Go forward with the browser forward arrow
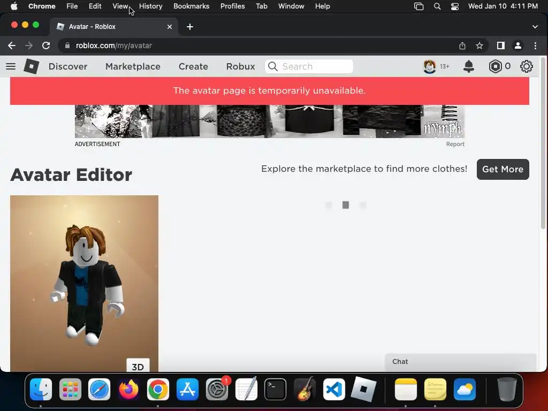Image resolution: width=548 pixels, height=411 pixels. click(29, 45)
